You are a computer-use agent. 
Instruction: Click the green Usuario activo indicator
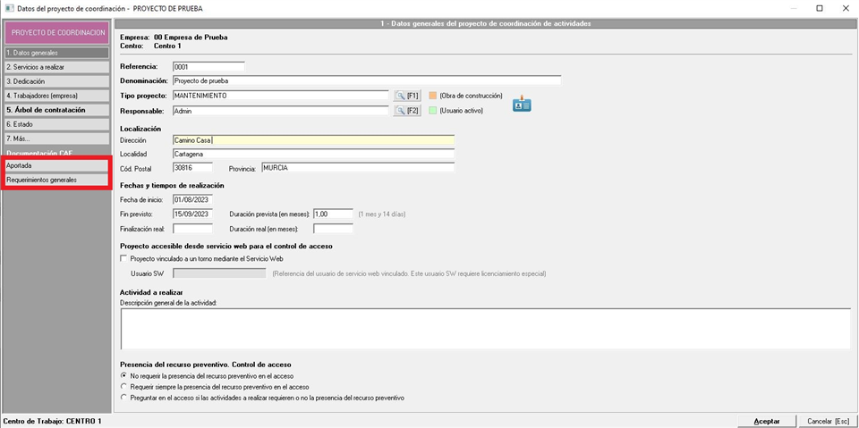click(433, 111)
